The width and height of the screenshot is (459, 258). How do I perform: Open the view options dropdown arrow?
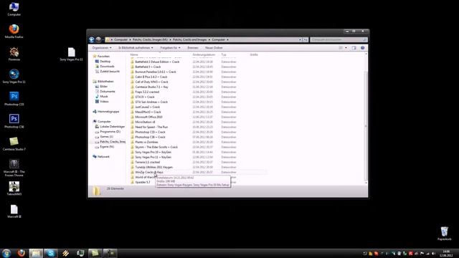[x=346, y=48]
